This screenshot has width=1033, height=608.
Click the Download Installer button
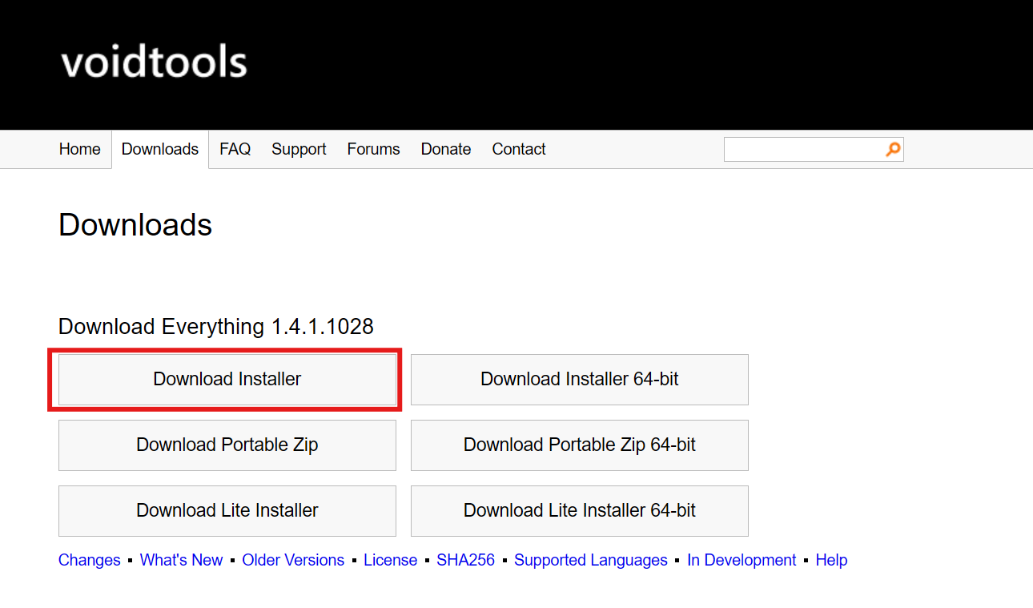227,380
